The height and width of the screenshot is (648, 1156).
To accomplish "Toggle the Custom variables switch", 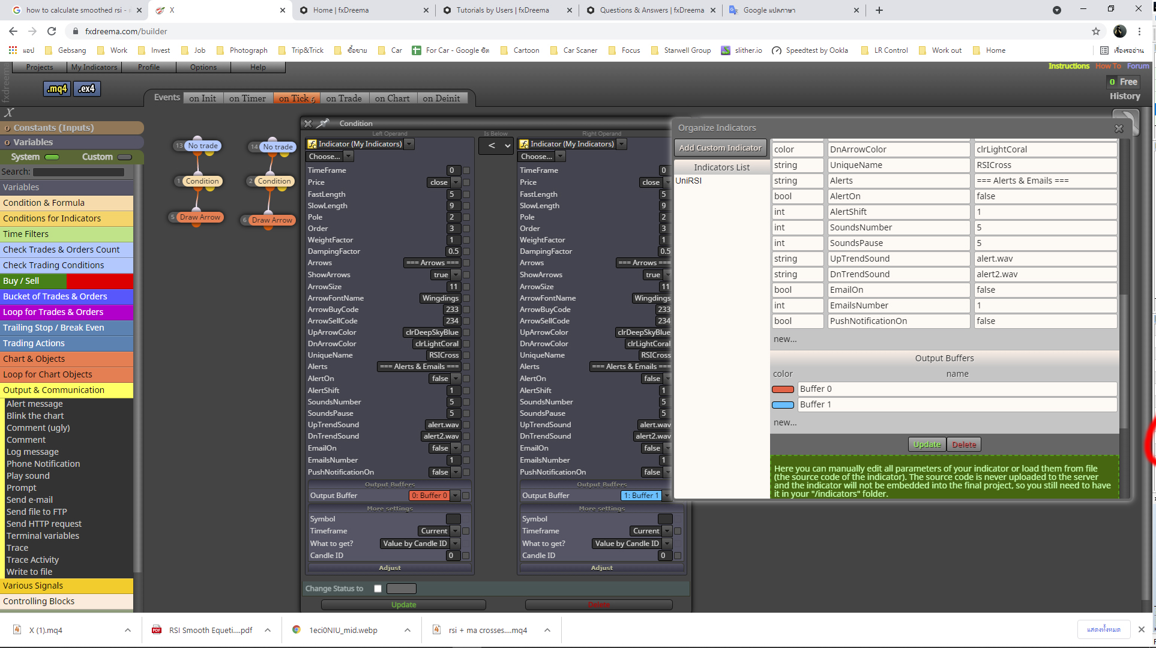I will [x=124, y=157].
